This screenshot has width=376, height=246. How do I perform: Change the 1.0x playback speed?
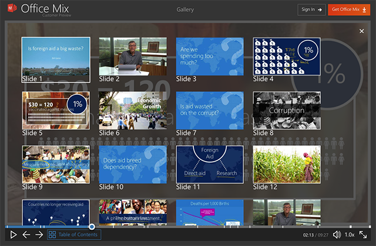(x=350, y=235)
